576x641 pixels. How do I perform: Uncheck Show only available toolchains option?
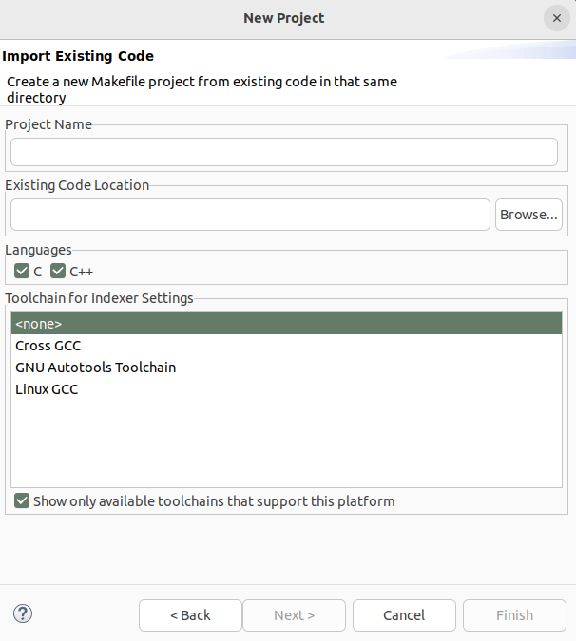[x=23, y=500]
